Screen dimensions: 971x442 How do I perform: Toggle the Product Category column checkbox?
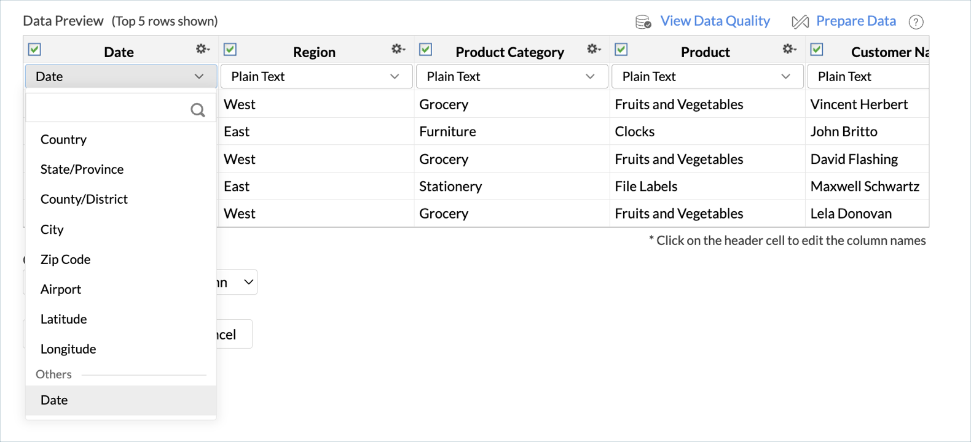click(x=426, y=50)
